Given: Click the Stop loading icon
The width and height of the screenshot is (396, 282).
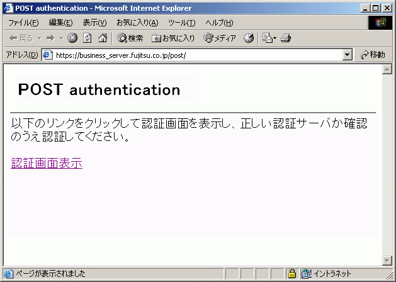Looking at the screenshot, I should (x=72, y=38).
